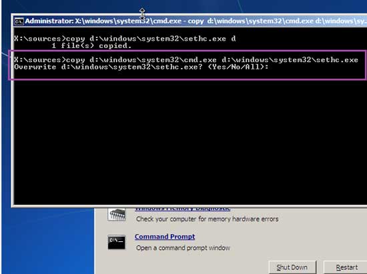The image size is (367, 274).
Task: Open the cmd.exe title bar system icon
Action: (x=19, y=21)
